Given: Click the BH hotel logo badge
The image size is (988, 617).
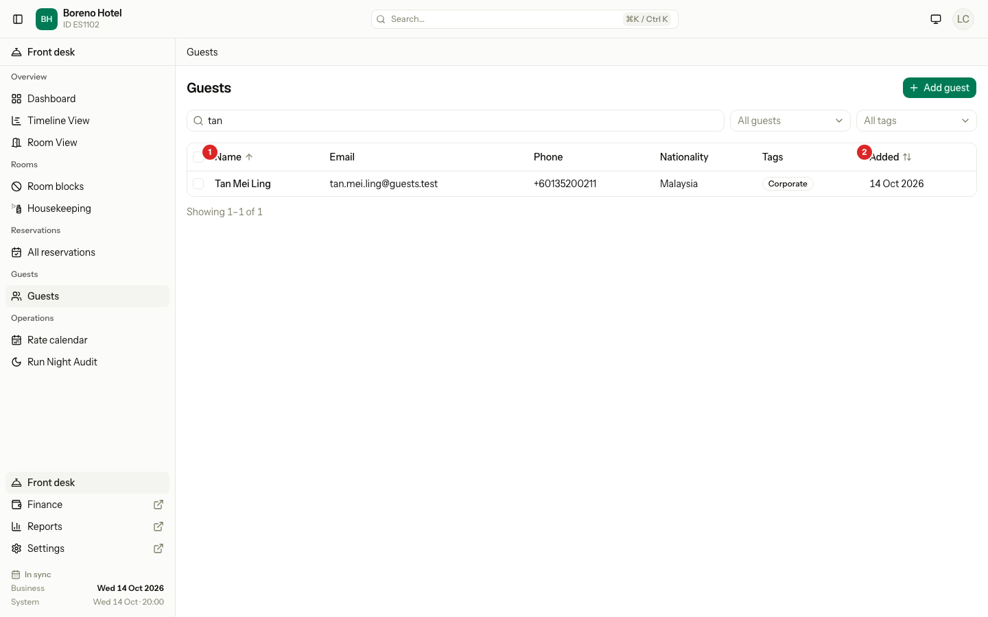Looking at the screenshot, I should point(47,19).
